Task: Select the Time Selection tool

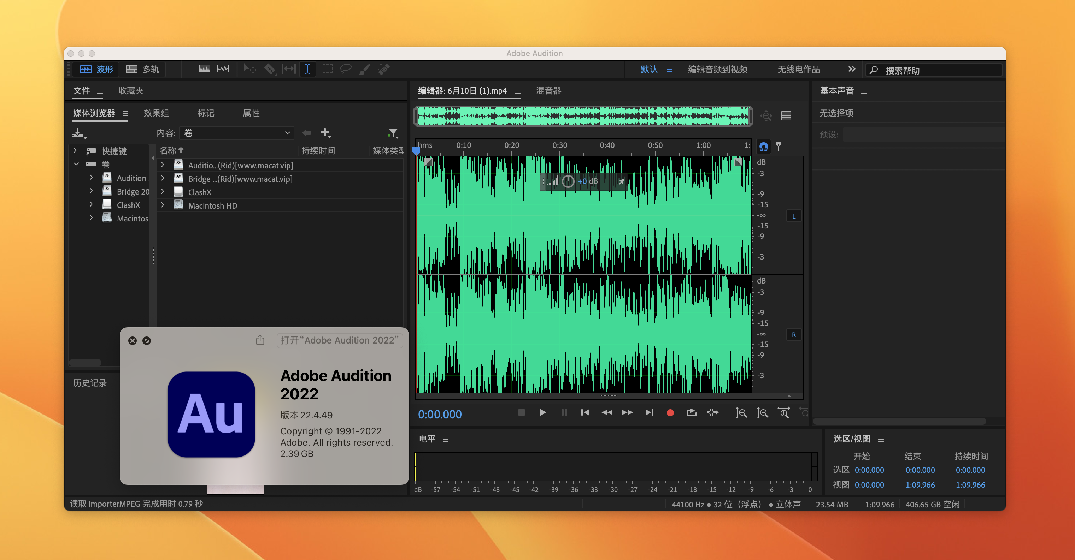Action: [307, 69]
